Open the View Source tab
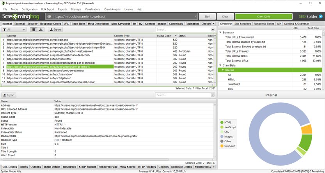This screenshot has width=325, height=173. [128, 167]
